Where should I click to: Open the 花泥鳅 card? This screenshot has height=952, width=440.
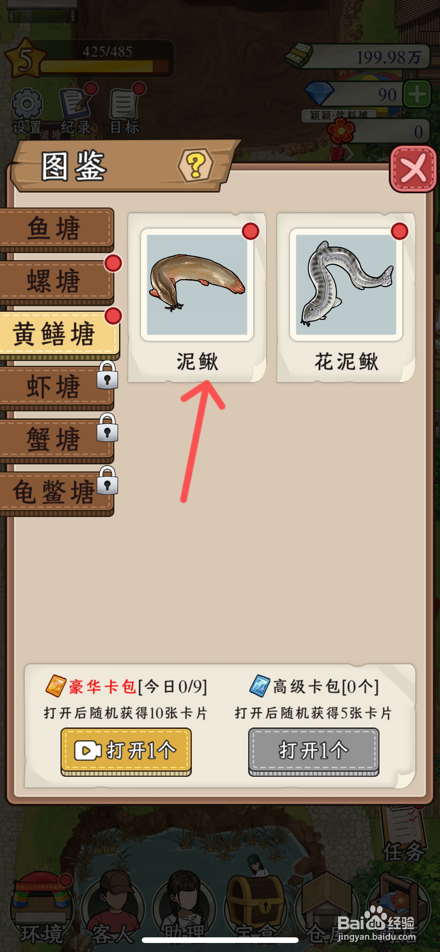[346, 297]
